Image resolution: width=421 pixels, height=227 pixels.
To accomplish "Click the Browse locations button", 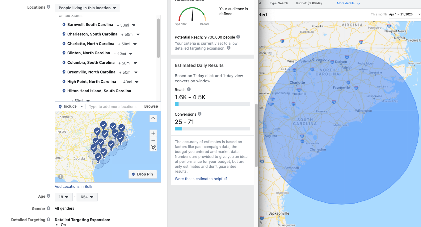I will pyautogui.click(x=151, y=106).
